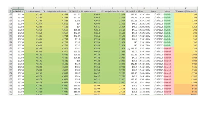Select row header 190
Screen dimensions: 206x116
tap(11, 92)
